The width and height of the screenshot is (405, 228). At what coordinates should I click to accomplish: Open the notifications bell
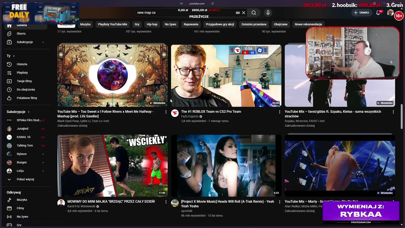378,13
